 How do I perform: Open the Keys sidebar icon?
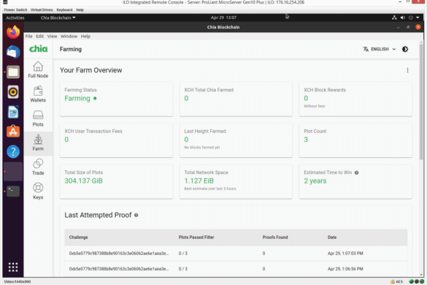[38, 191]
